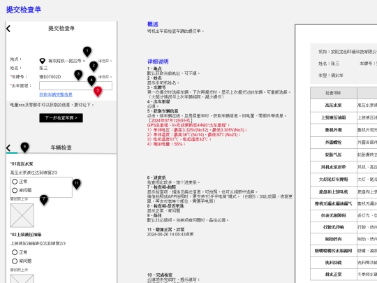
Task: Click the 风机水泵皮带 table cell
Action: click(x=334, y=167)
